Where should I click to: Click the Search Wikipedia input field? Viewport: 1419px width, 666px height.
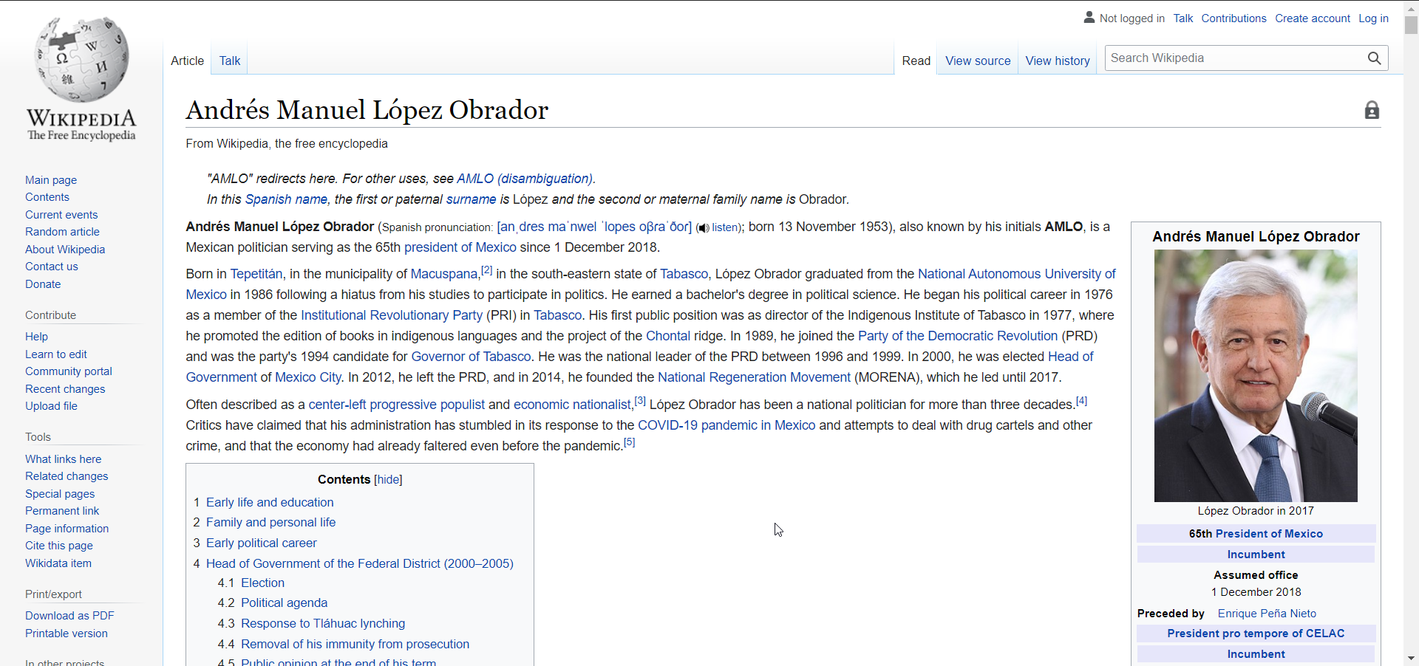pyautogui.click(x=1234, y=58)
